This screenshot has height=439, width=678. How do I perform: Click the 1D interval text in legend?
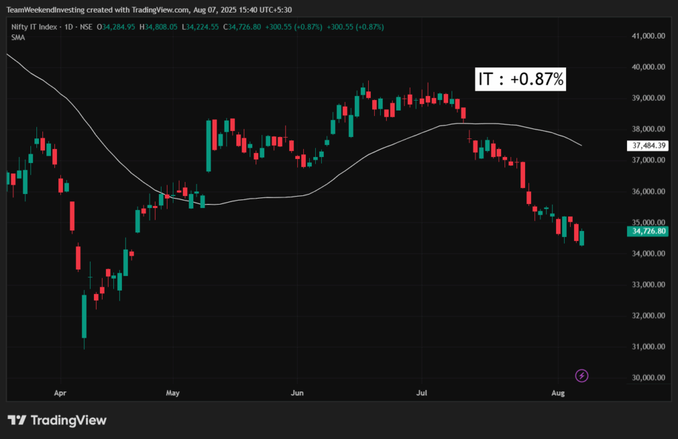coord(68,26)
